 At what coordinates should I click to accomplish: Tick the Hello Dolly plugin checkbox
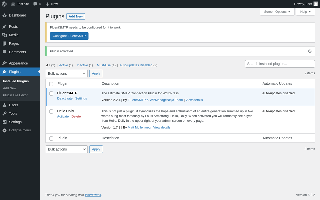[x=51, y=111]
